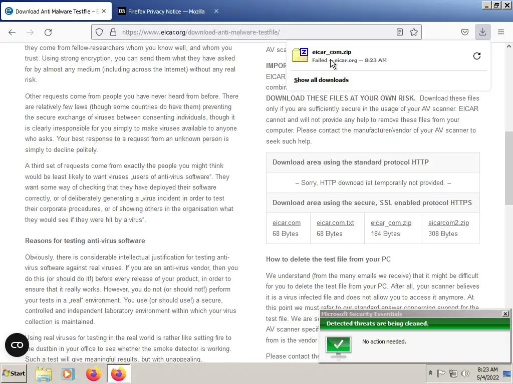The width and height of the screenshot is (513, 384).
Task: Click 'How to delete the test file' heading
Action: pos(328,259)
